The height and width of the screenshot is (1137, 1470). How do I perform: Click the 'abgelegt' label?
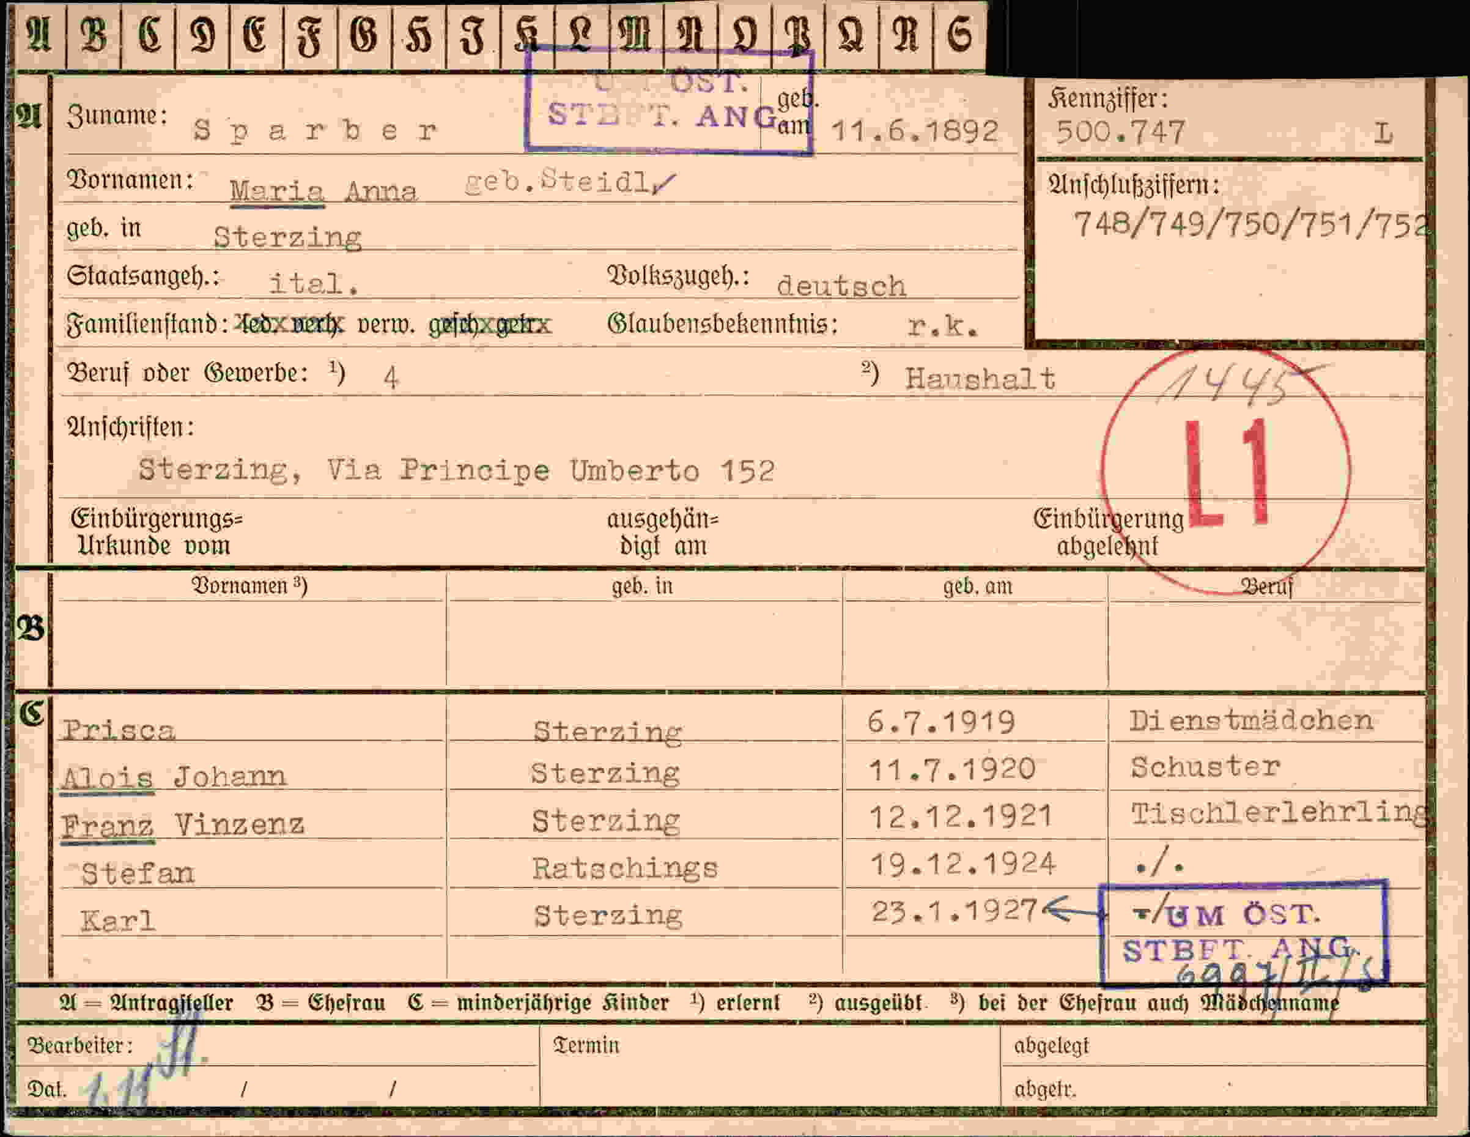[1051, 1047]
